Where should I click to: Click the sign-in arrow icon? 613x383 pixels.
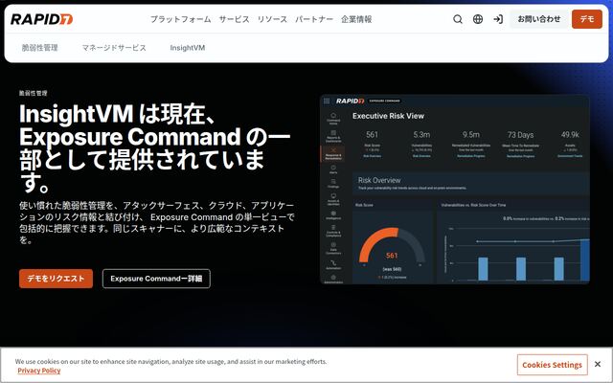pos(498,19)
